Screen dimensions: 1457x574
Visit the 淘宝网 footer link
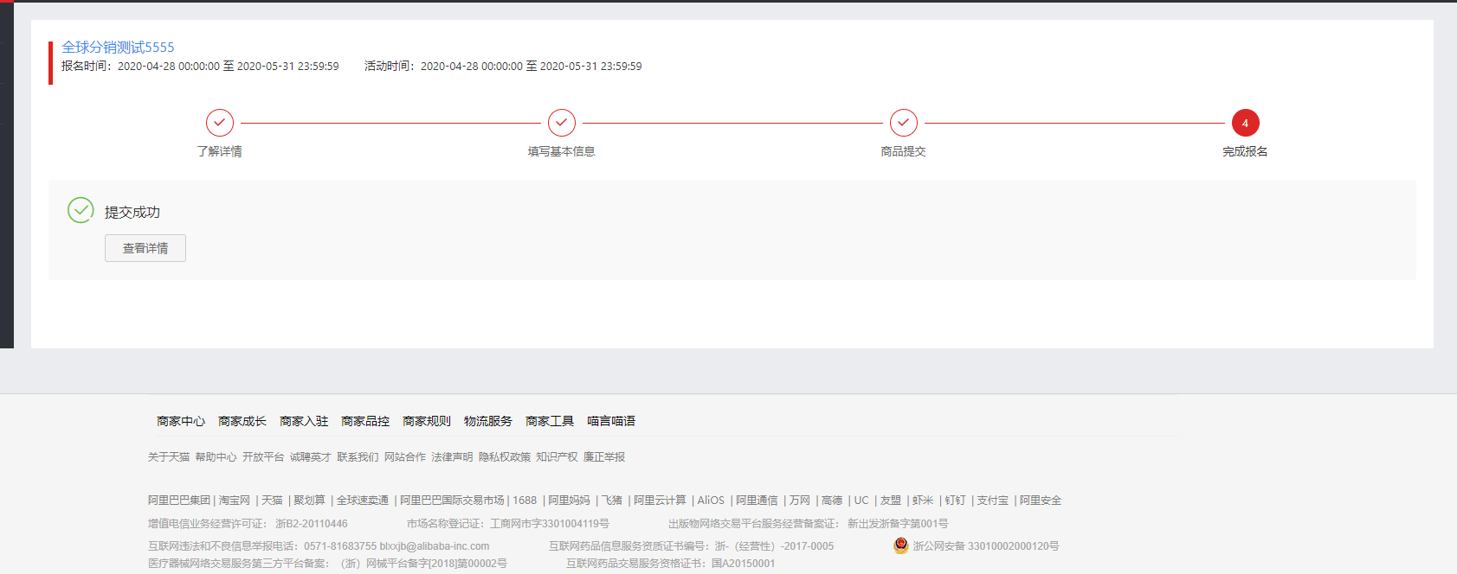click(235, 501)
